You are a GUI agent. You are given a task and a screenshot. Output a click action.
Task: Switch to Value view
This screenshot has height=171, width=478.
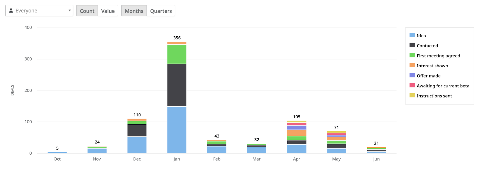click(x=108, y=11)
